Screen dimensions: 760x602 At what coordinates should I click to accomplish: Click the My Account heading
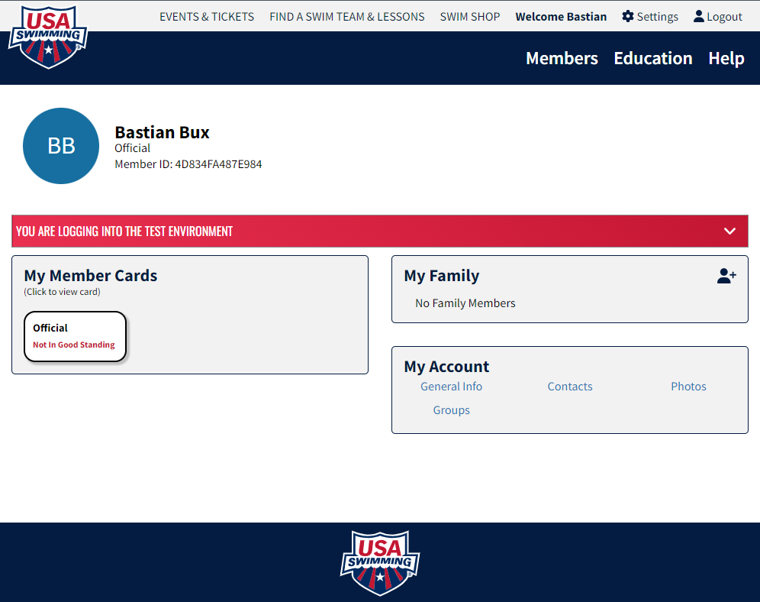[x=446, y=367]
